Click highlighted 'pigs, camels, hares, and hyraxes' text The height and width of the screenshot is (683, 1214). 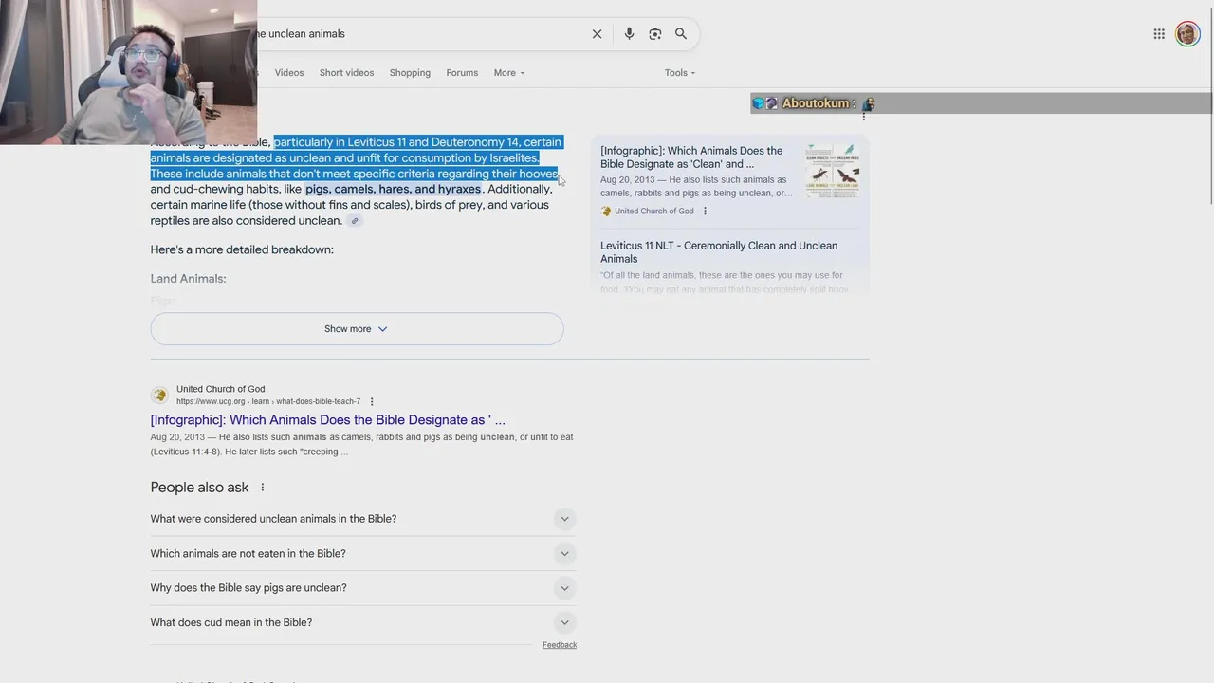pyautogui.click(x=393, y=190)
